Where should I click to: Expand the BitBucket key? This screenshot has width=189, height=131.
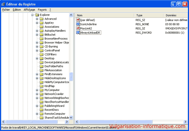(x=37, y=35)
